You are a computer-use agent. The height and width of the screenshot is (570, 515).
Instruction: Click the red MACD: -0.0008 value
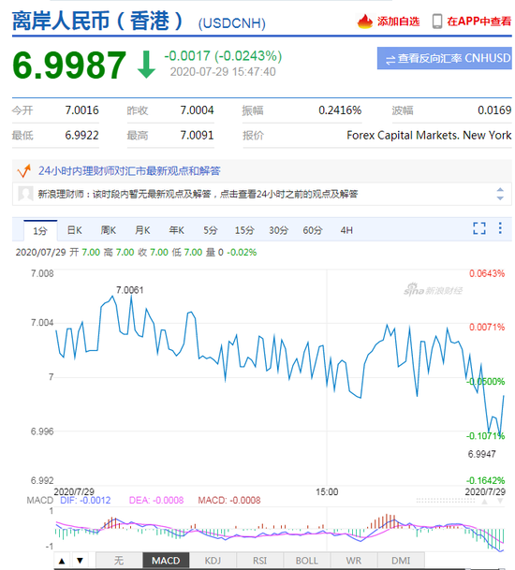229,500
